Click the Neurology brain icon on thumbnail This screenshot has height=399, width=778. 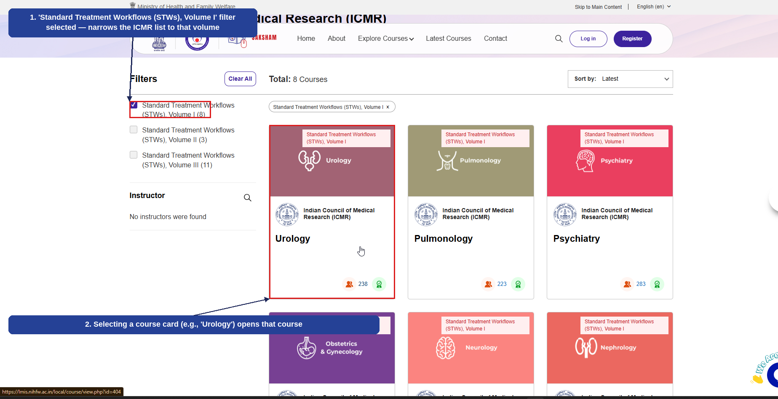pyautogui.click(x=446, y=348)
